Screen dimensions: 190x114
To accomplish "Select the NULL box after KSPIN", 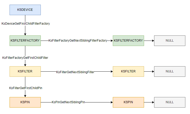I will (170, 102).
